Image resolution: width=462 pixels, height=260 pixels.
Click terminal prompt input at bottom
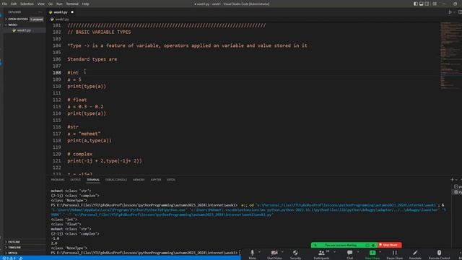coord(240,253)
